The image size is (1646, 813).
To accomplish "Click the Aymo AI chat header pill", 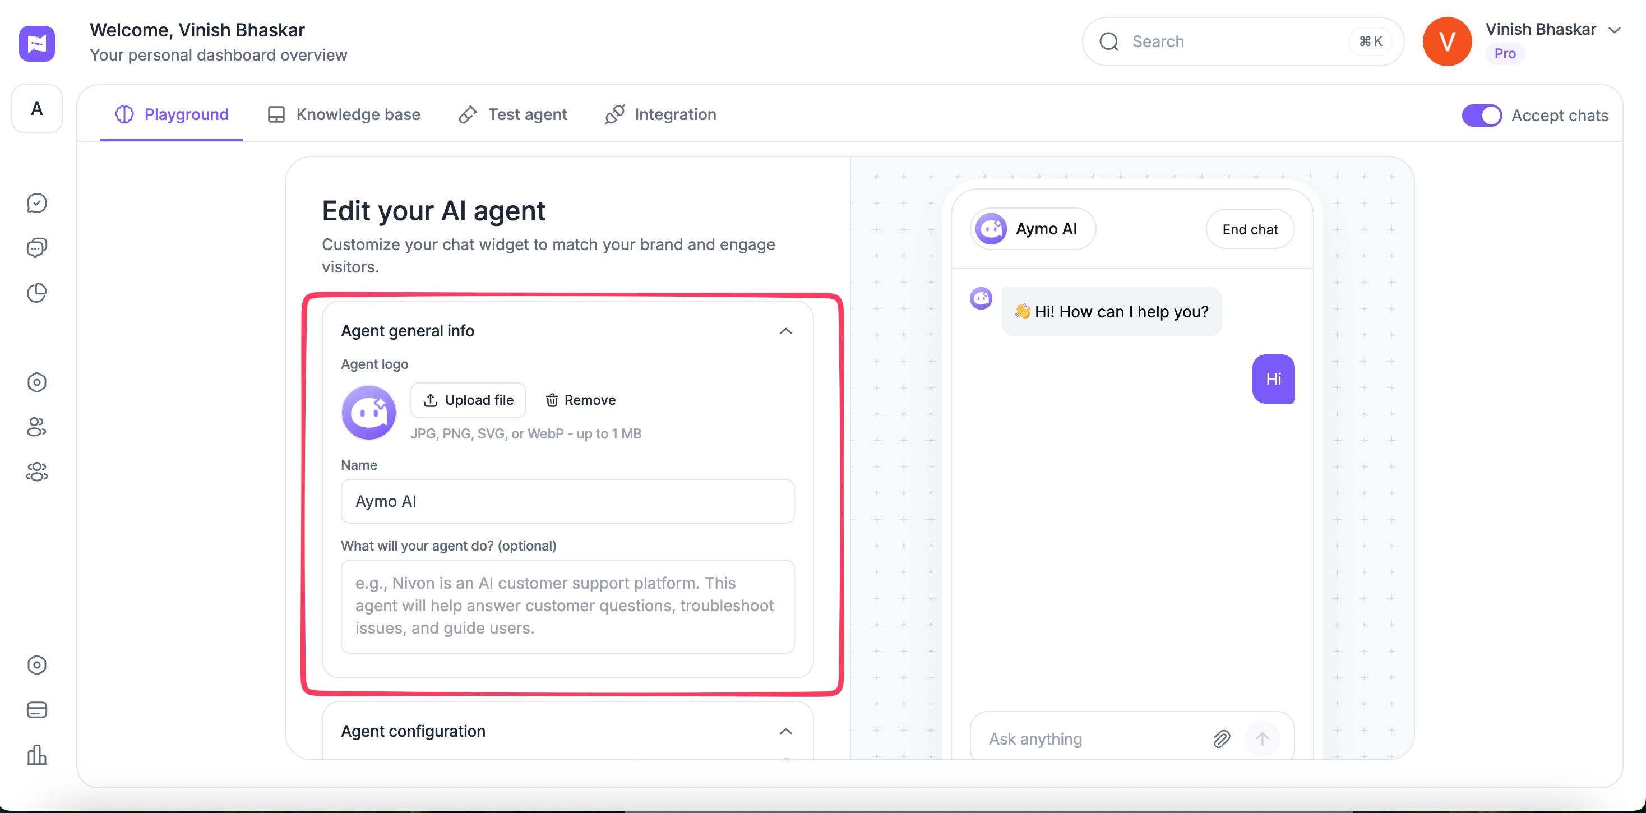I will point(1033,229).
